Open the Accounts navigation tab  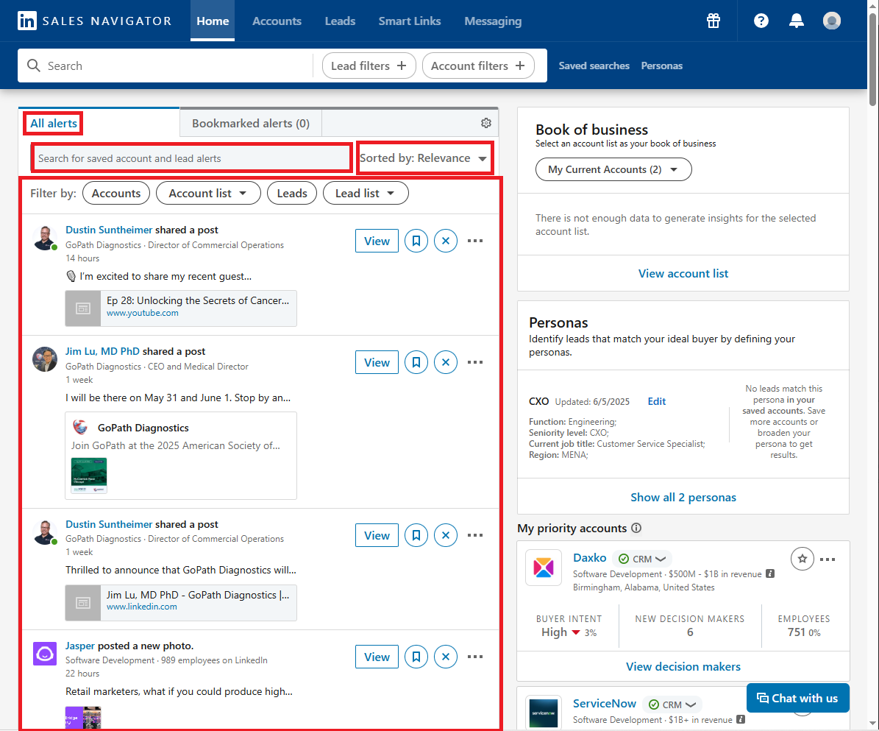click(277, 21)
